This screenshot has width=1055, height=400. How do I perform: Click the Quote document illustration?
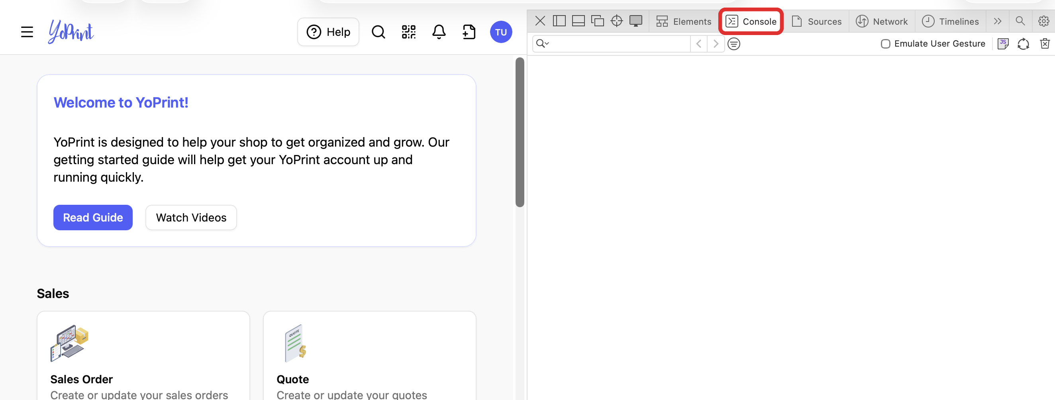pyautogui.click(x=296, y=343)
